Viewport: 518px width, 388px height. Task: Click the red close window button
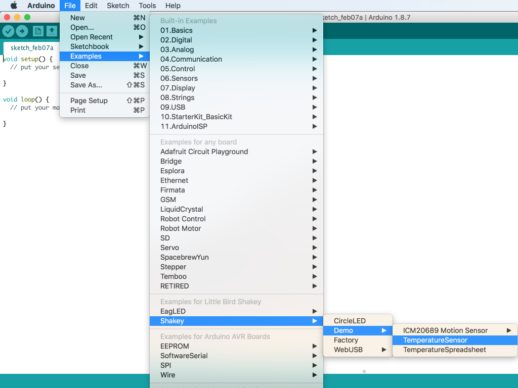(7, 17)
